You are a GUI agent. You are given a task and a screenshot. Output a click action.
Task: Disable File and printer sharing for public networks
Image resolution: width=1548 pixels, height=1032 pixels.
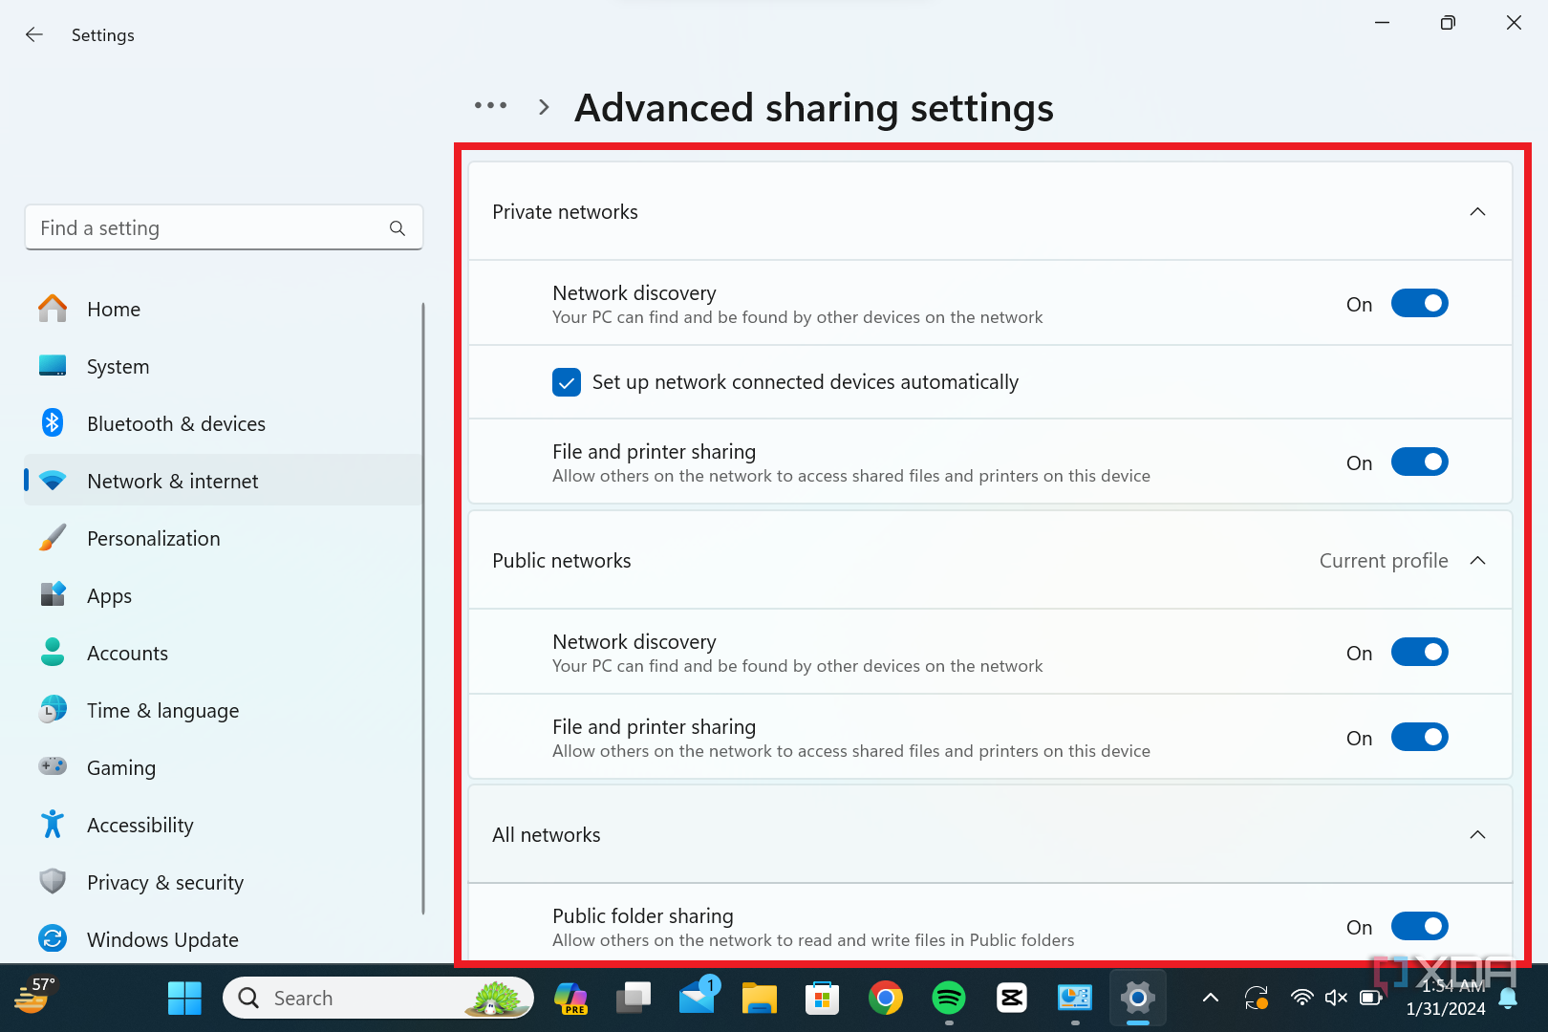point(1419,738)
